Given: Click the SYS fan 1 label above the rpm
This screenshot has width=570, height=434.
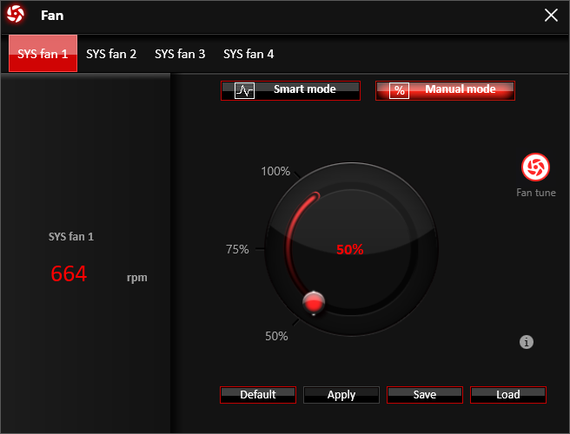Looking at the screenshot, I should click(71, 236).
